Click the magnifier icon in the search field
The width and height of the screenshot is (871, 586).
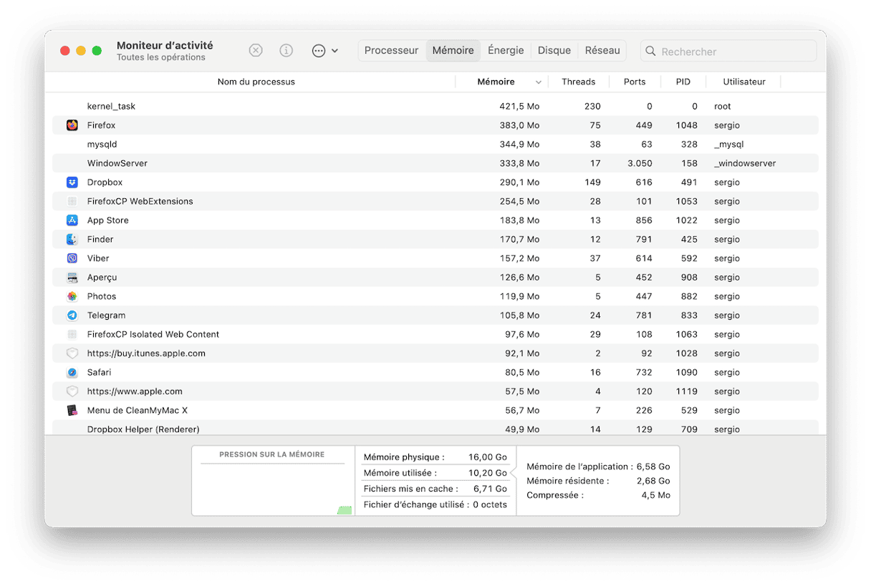point(650,52)
